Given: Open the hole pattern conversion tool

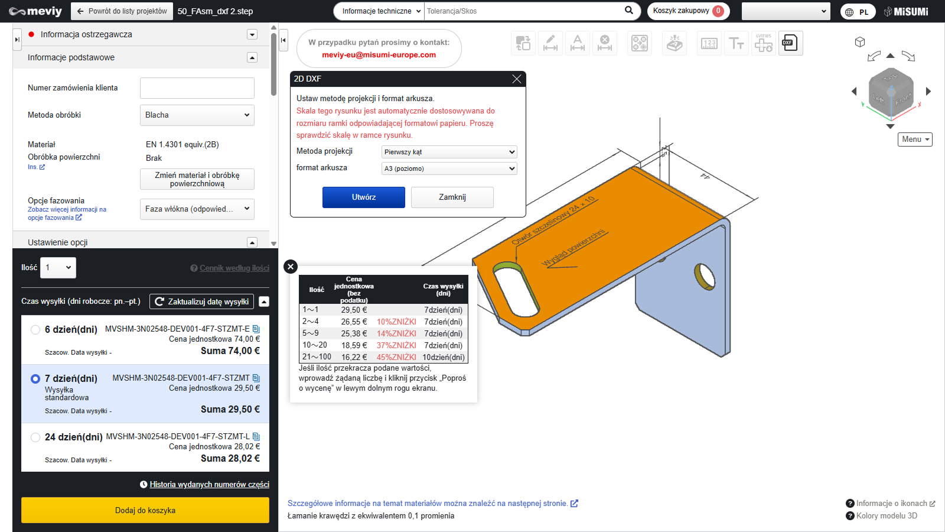Looking at the screenshot, I should click(x=640, y=43).
